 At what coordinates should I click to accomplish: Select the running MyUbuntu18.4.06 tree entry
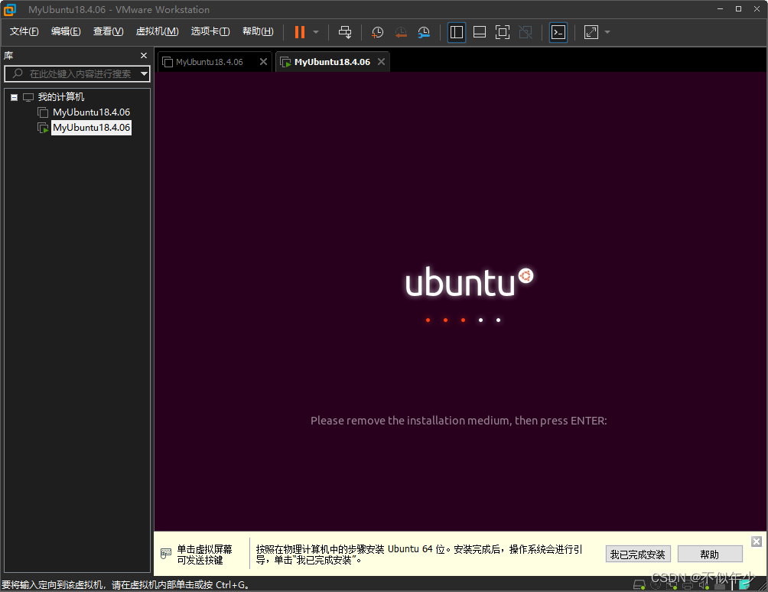(x=91, y=128)
